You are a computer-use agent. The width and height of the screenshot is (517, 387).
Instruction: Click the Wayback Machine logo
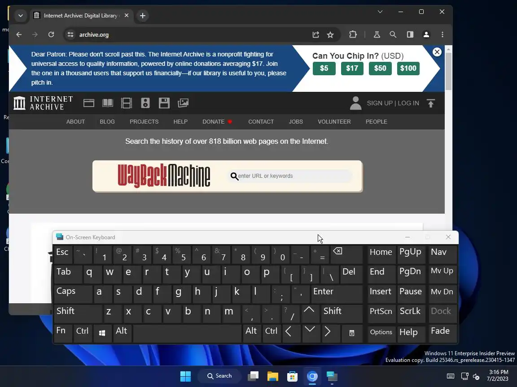pyautogui.click(x=164, y=176)
